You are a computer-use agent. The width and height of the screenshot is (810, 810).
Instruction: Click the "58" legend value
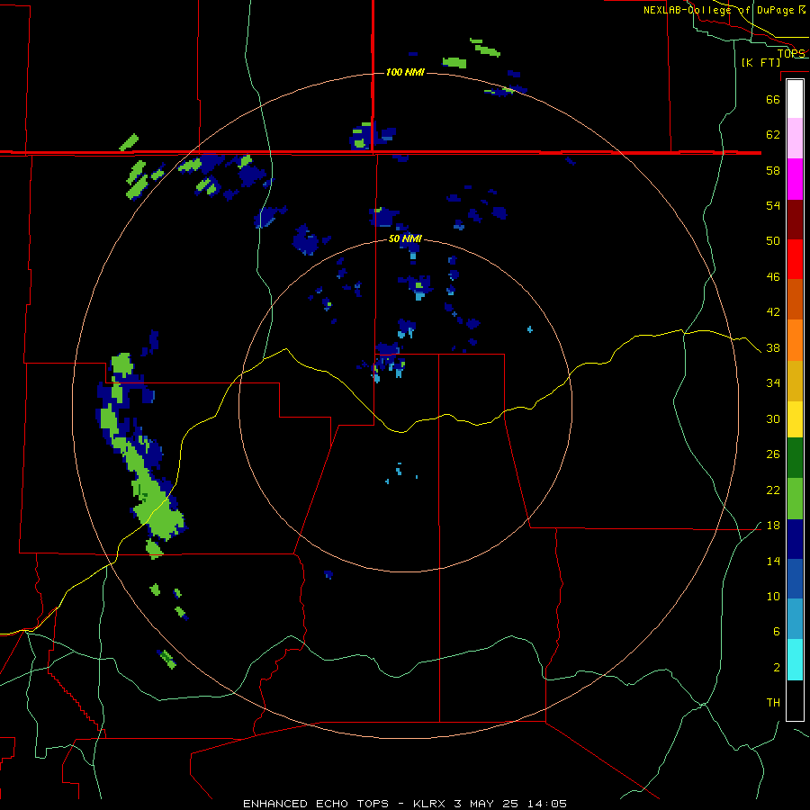point(773,170)
